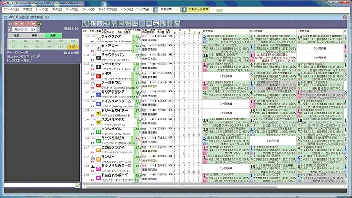Switch to the 東京 venue tab
This screenshot has height=198, width=352.
click(x=35, y=35)
